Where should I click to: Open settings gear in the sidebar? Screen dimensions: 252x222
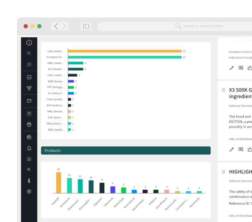29,191
